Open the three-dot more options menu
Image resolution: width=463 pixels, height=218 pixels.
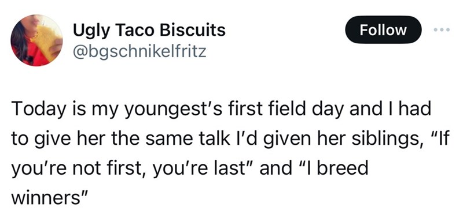tap(442, 30)
